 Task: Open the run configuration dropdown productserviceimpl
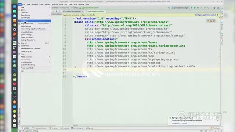click(x=181, y=8)
